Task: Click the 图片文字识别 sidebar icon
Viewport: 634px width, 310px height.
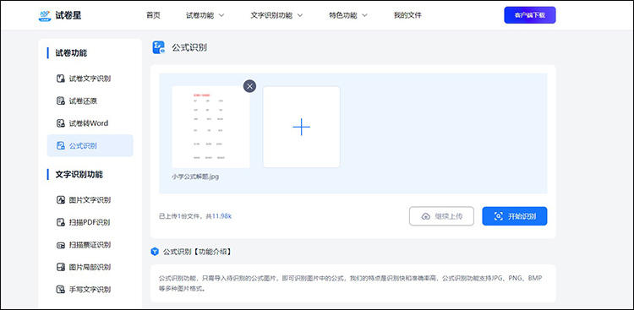Action: [60, 200]
